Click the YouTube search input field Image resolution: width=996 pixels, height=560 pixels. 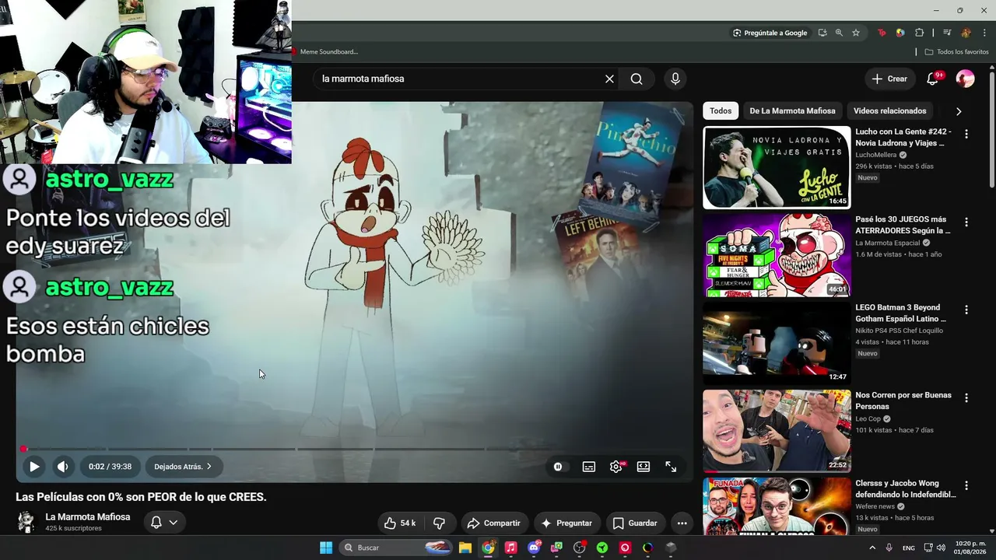click(x=459, y=79)
